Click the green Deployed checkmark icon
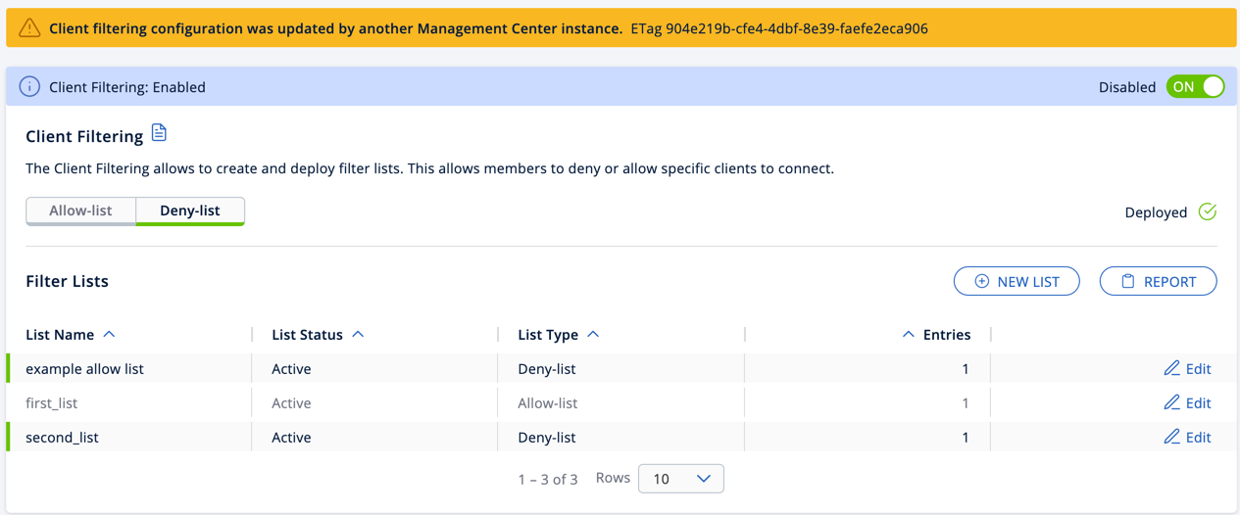This screenshot has width=1240, height=515. [1208, 211]
